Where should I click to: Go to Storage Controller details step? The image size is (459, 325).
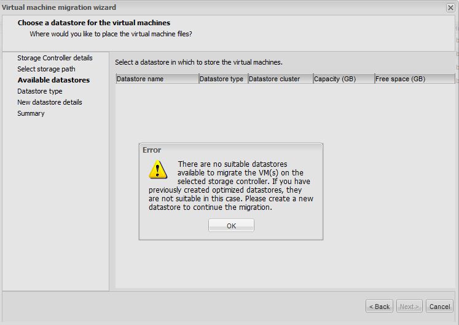55,58
